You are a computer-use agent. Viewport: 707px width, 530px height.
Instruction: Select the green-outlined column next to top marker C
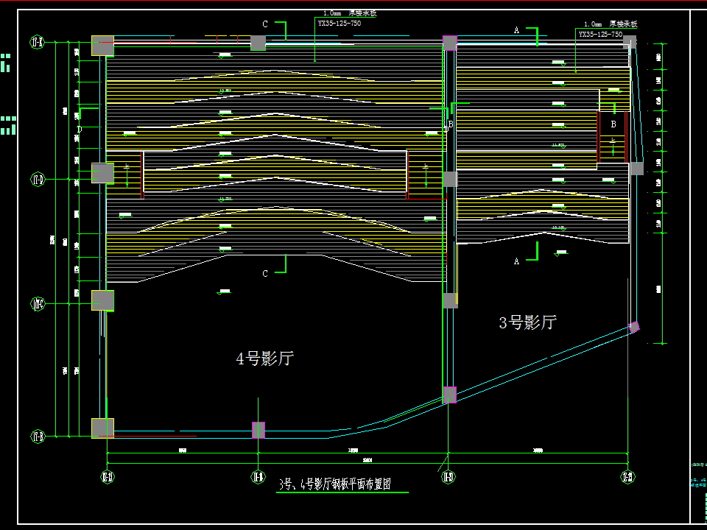click(258, 43)
